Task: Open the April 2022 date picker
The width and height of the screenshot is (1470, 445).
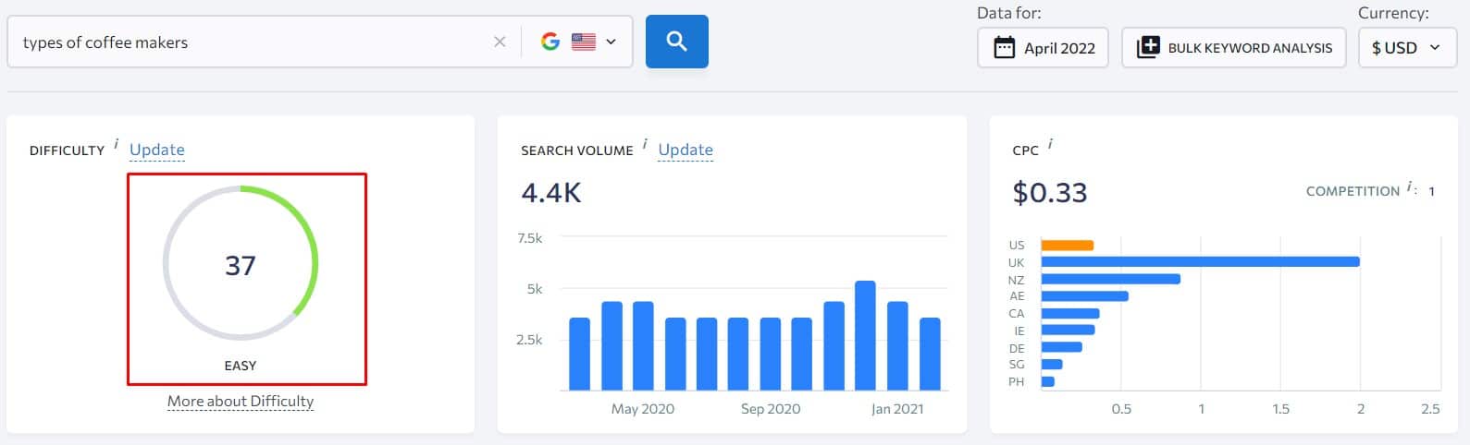Action: (1043, 47)
